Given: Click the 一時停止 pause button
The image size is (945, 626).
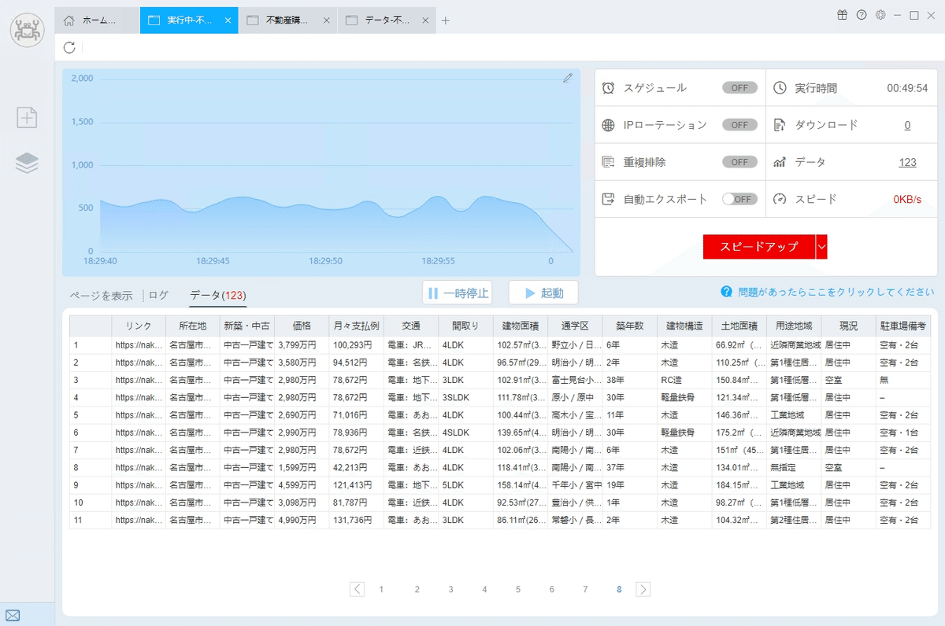Looking at the screenshot, I should pyautogui.click(x=457, y=293).
